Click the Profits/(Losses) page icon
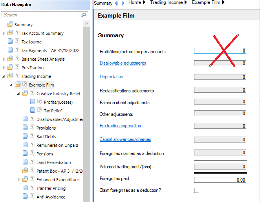260x202 pixels. pyautogui.click(x=33, y=101)
